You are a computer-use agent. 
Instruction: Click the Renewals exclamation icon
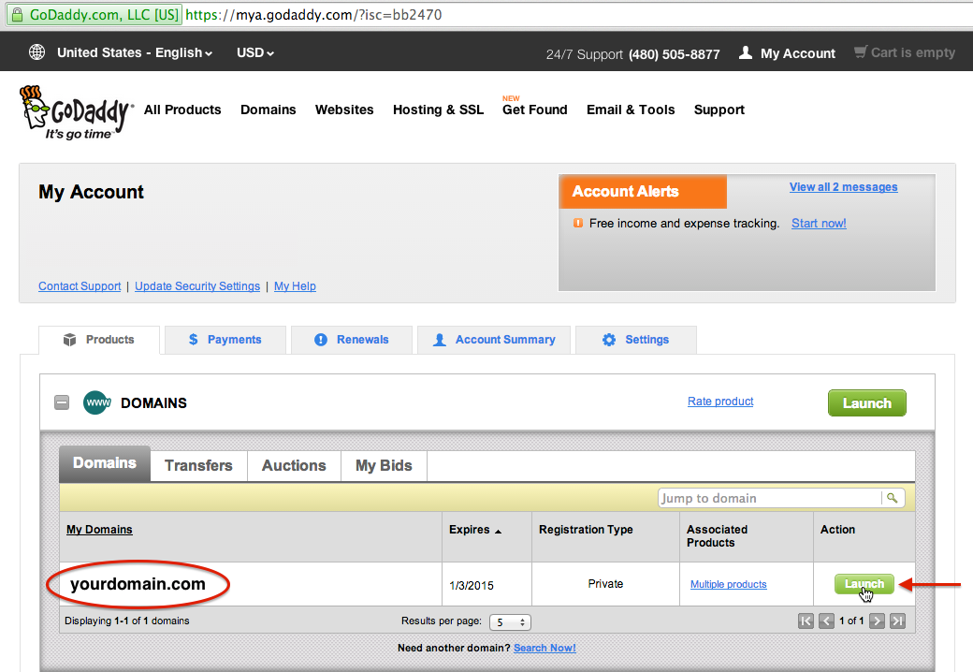click(x=321, y=340)
